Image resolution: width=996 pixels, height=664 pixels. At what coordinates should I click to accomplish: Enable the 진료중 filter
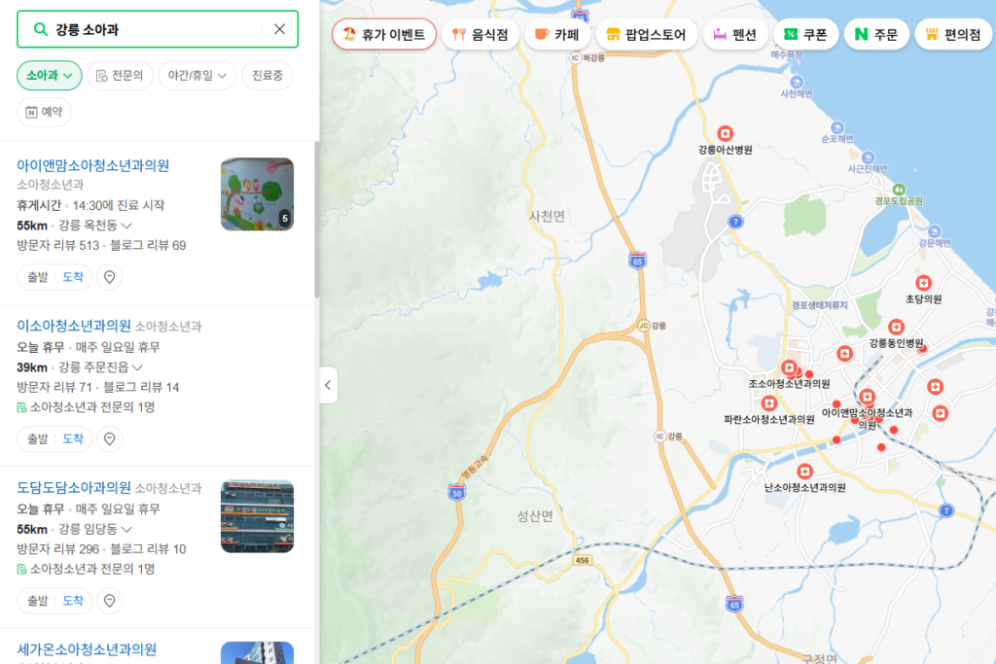(x=267, y=75)
